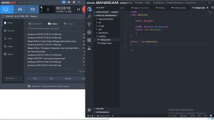Click Upload button in Bandicam
Screen dimensions: 214x120
[x=68, y=79]
